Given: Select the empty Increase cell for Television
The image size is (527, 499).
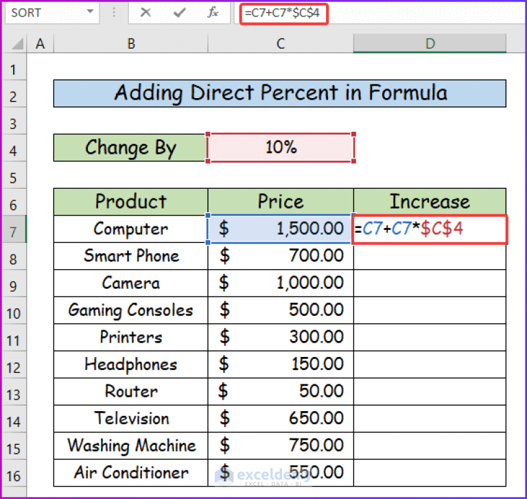Looking at the screenshot, I should tap(430, 419).
